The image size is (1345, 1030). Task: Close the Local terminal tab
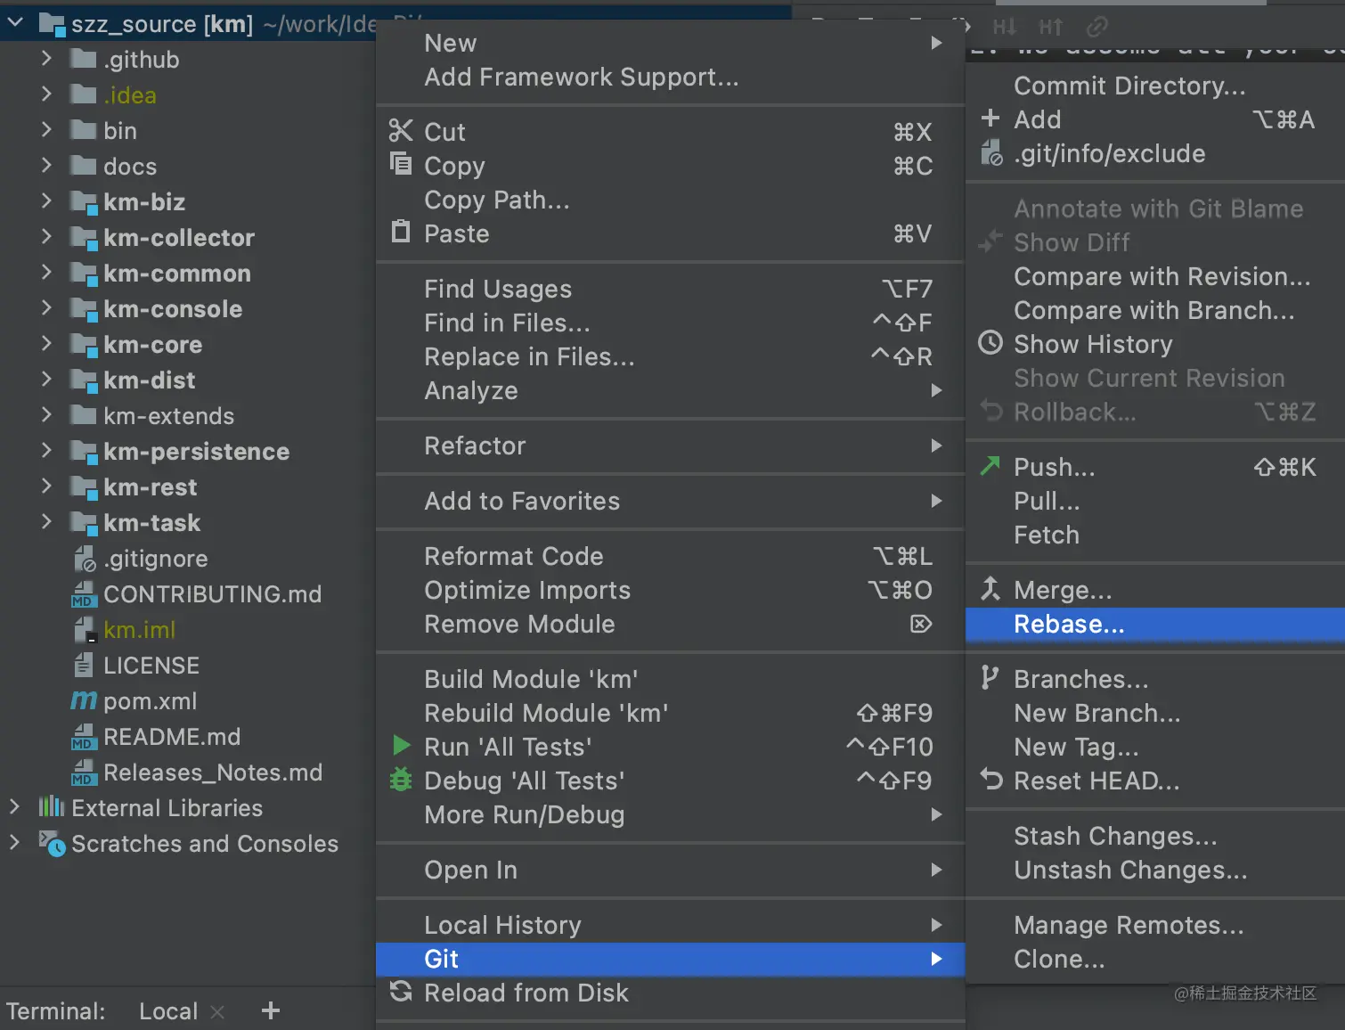217,1011
